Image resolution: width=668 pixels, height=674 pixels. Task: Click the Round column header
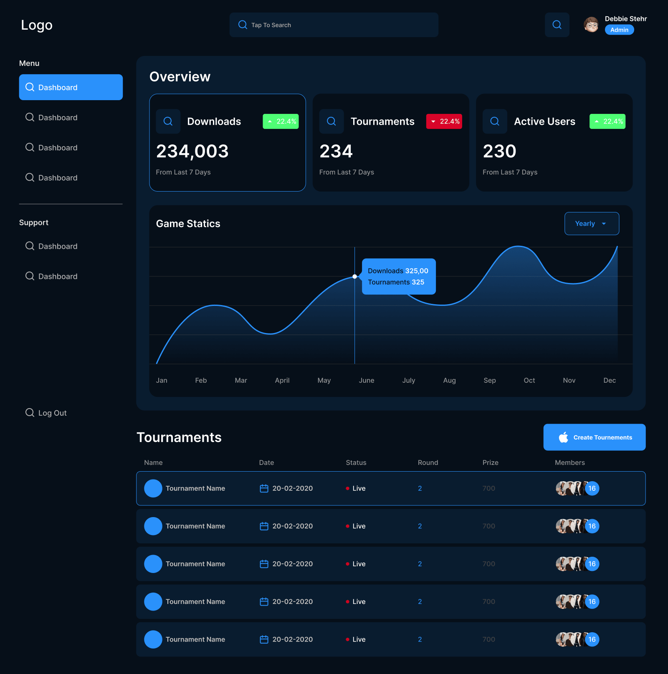point(428,462)
